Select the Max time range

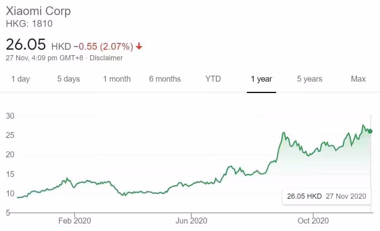click(358, 79)
